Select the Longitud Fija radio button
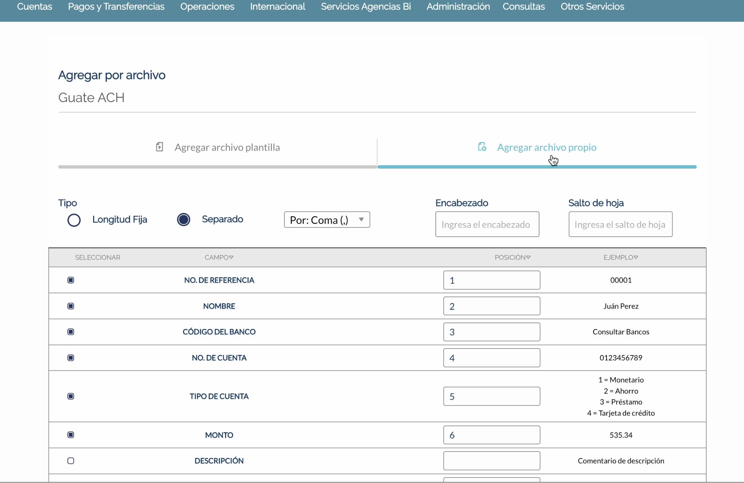Image resolution: width=744 pixels, height=483 pixels. coord(74,220)
